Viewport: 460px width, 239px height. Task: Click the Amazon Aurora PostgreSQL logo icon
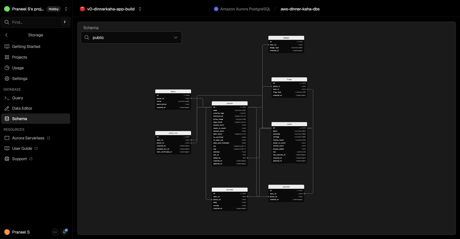pyautogui.click(x=216, y=9)
